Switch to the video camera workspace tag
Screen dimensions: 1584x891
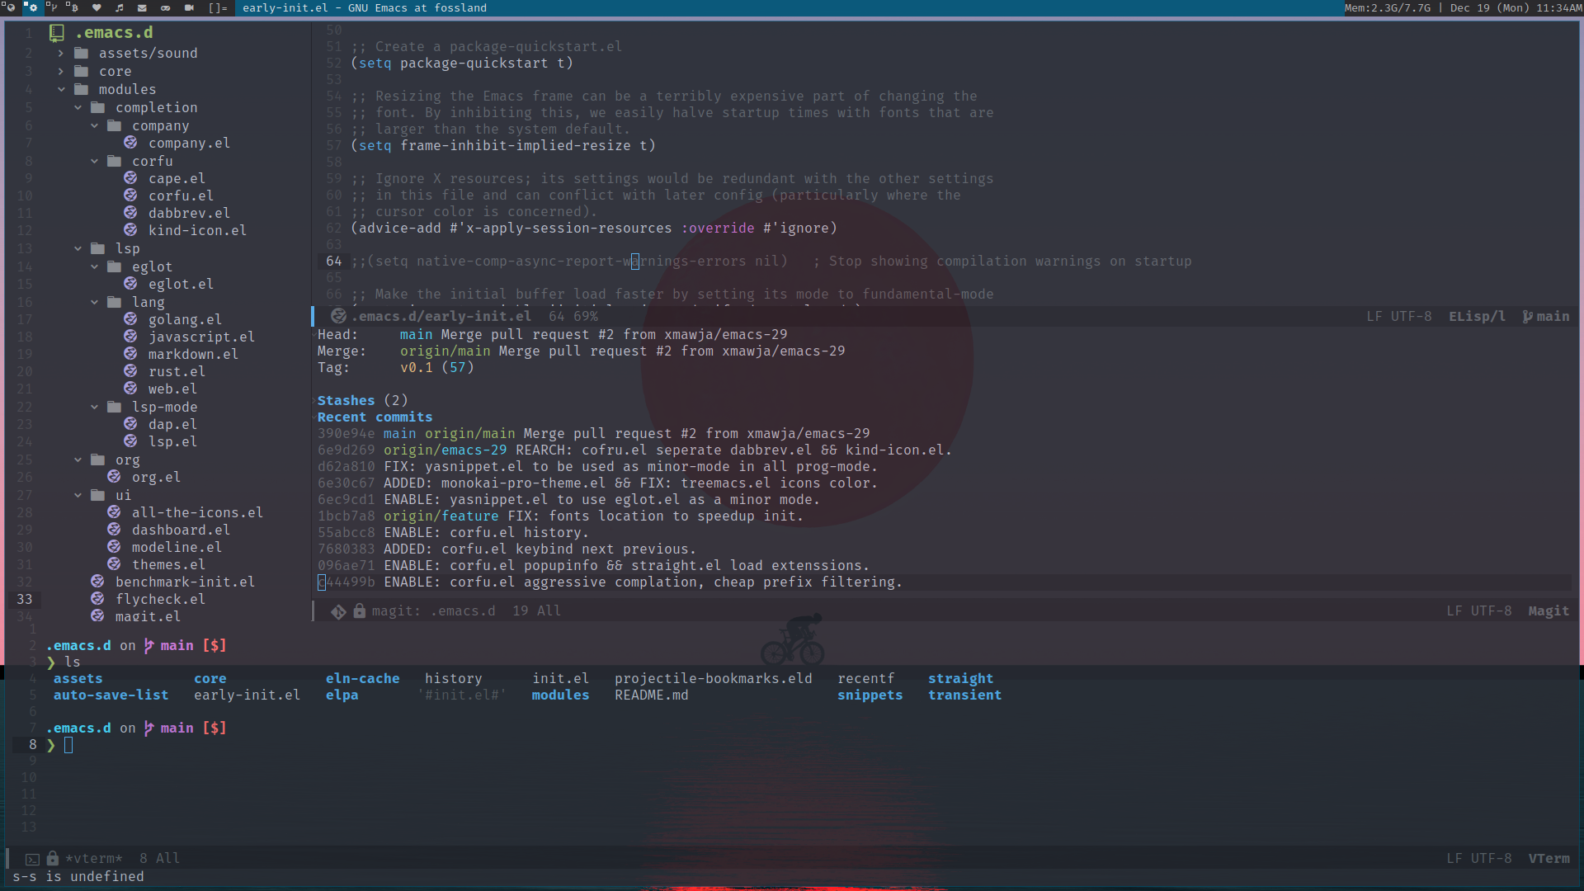[189, 7]
